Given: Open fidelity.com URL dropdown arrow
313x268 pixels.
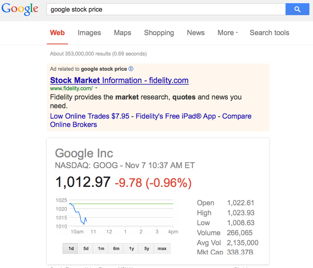Looking at the screenshot, I should 96,88.
